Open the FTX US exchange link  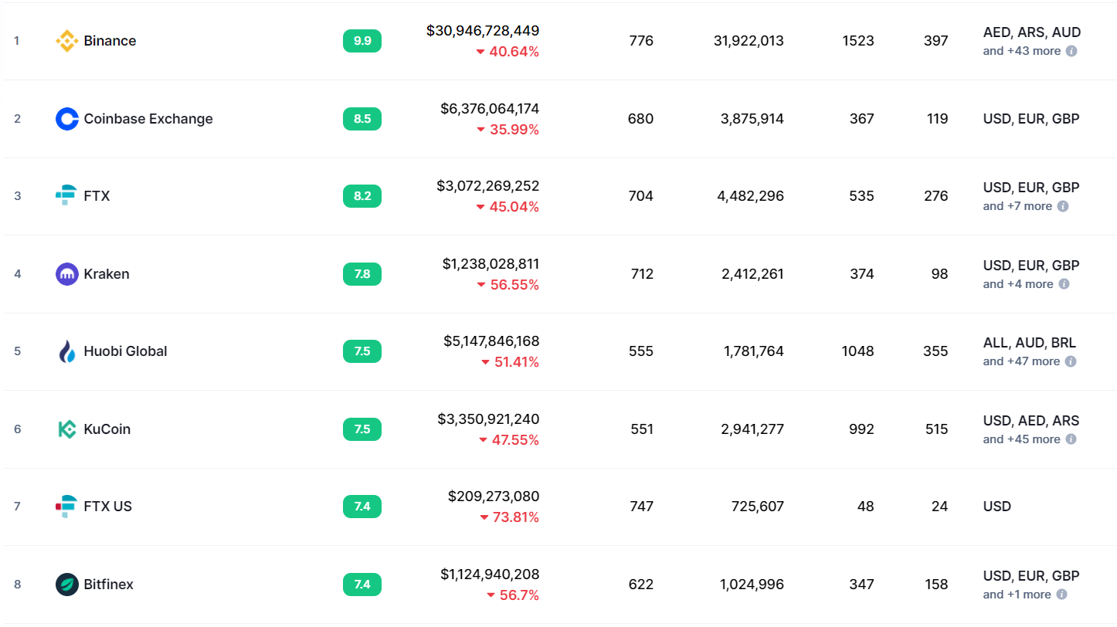pyautogui.click(x=107, y=507)
